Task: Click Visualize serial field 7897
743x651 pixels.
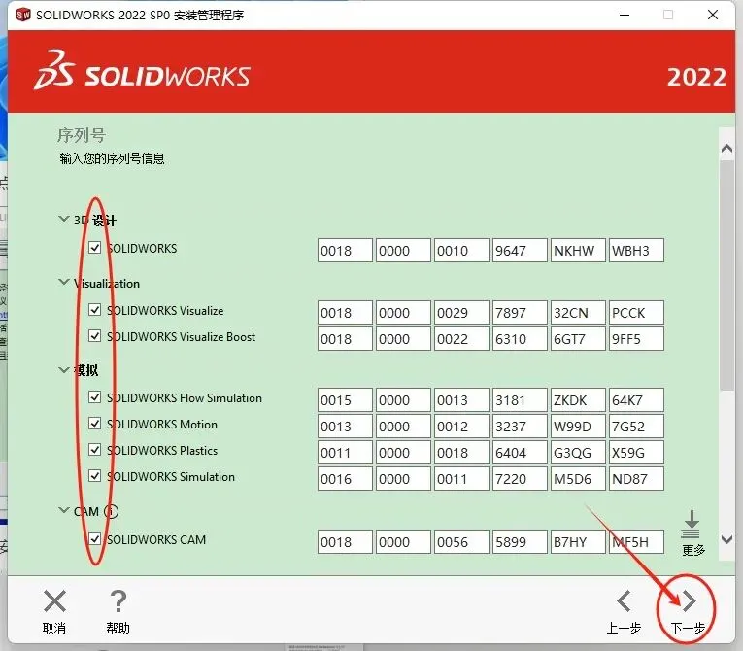Action: click(x=520, y=313)
